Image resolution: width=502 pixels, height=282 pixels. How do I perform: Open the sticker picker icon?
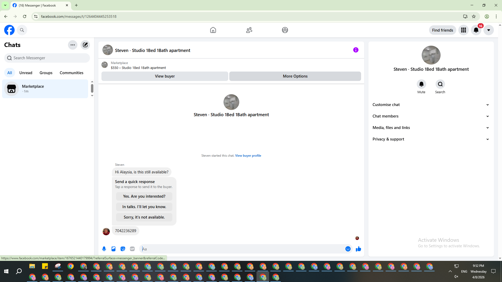[x=123, y=249]
